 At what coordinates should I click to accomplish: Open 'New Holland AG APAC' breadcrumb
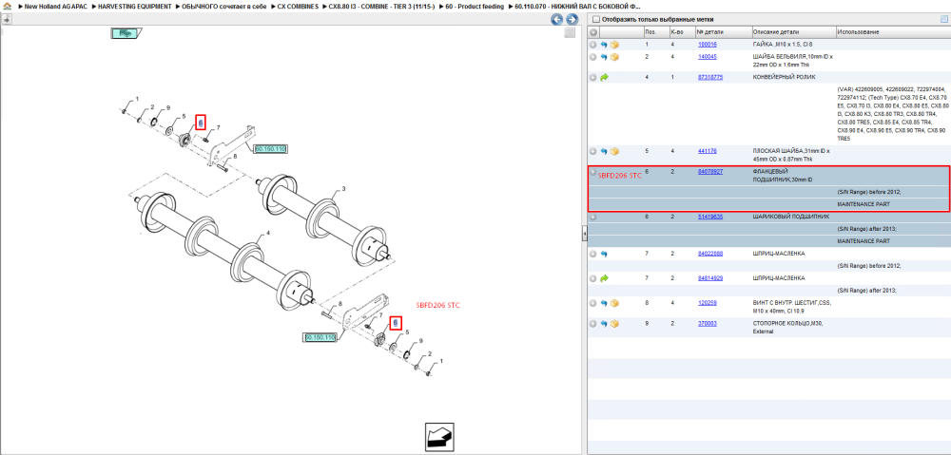(x=54, y=6)
